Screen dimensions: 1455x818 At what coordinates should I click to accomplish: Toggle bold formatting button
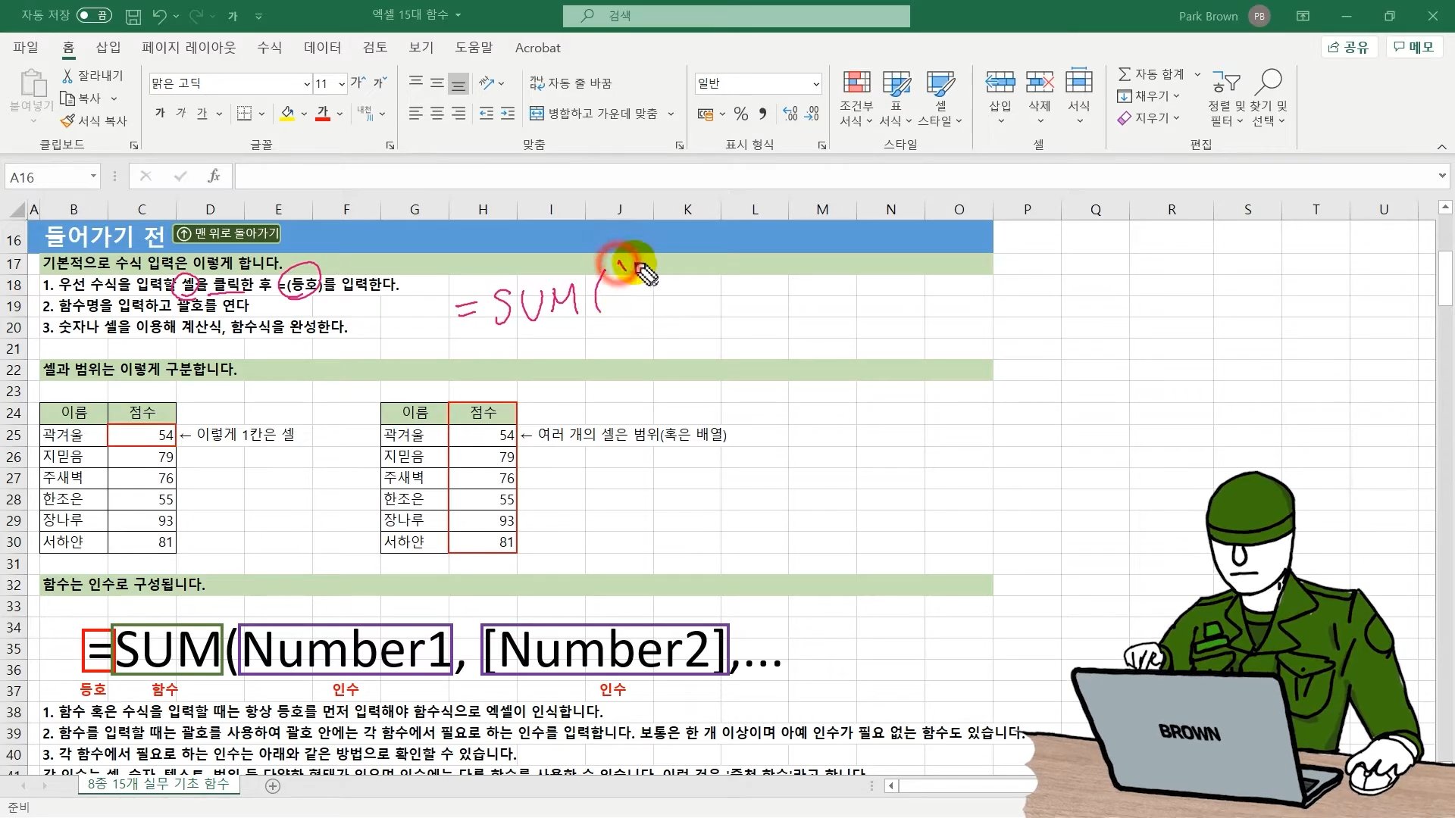tap(160, 114)
